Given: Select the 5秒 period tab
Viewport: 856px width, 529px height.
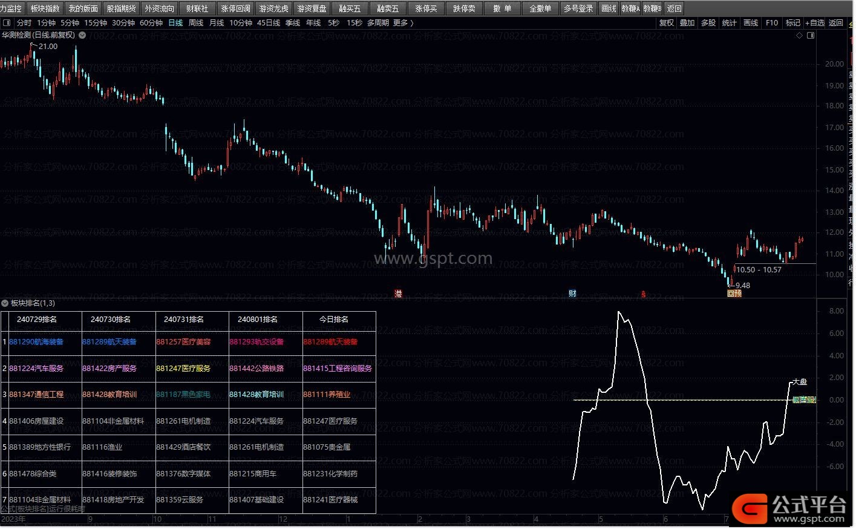Looking at the screenshot, I should pos(334,23).
